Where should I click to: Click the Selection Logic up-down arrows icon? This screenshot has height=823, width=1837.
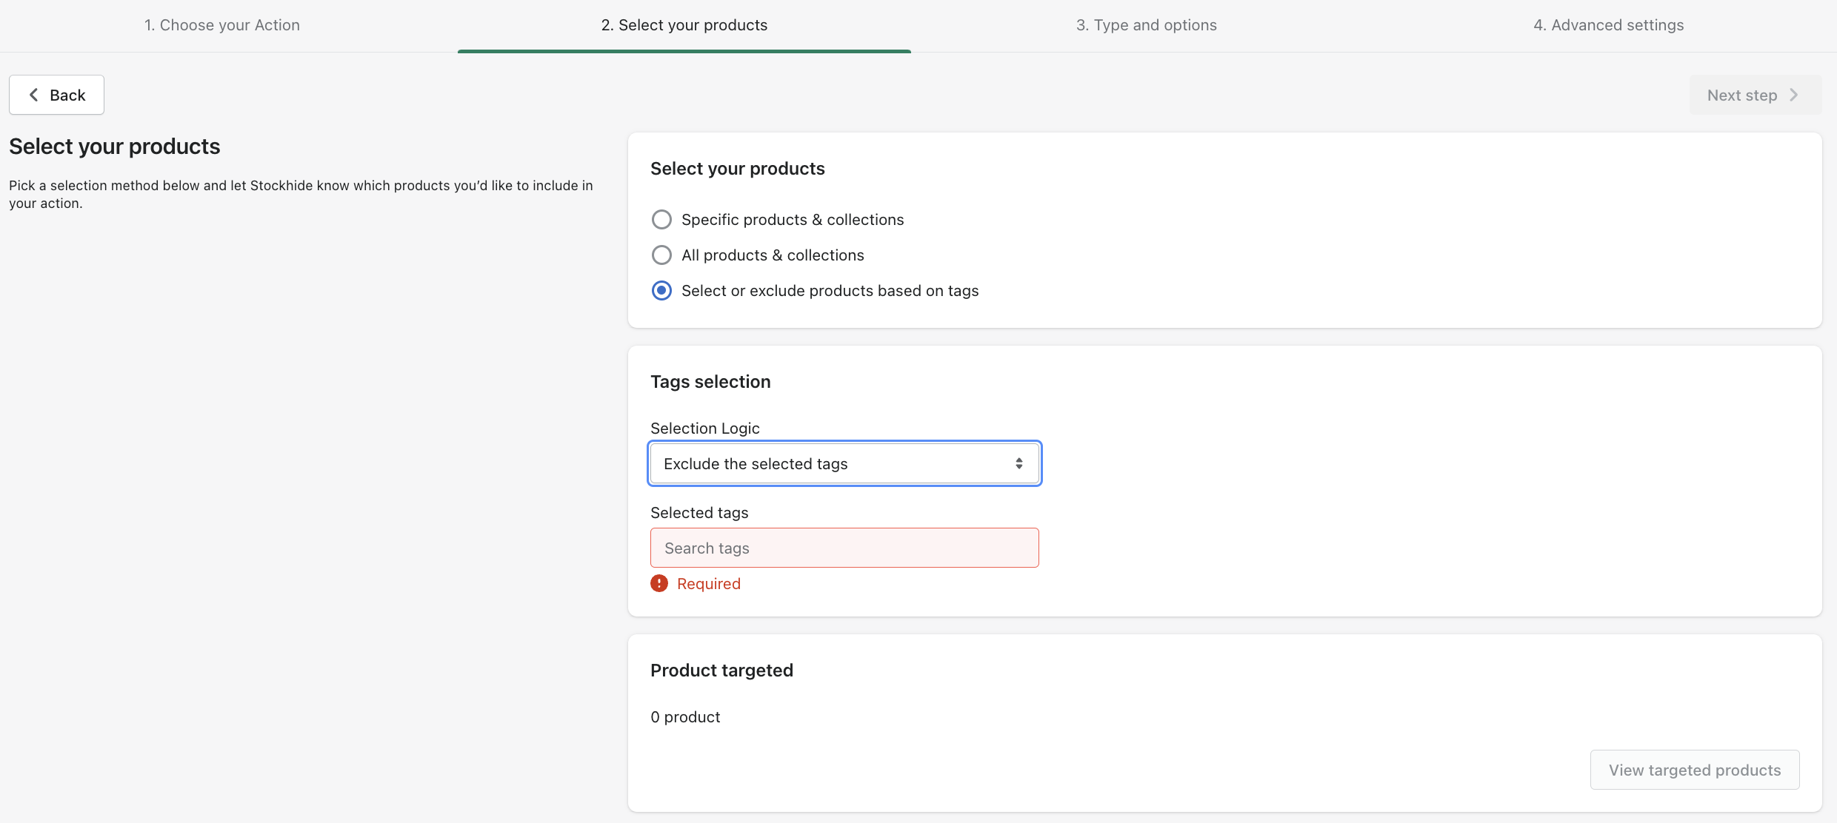[x=1019, y=463]
